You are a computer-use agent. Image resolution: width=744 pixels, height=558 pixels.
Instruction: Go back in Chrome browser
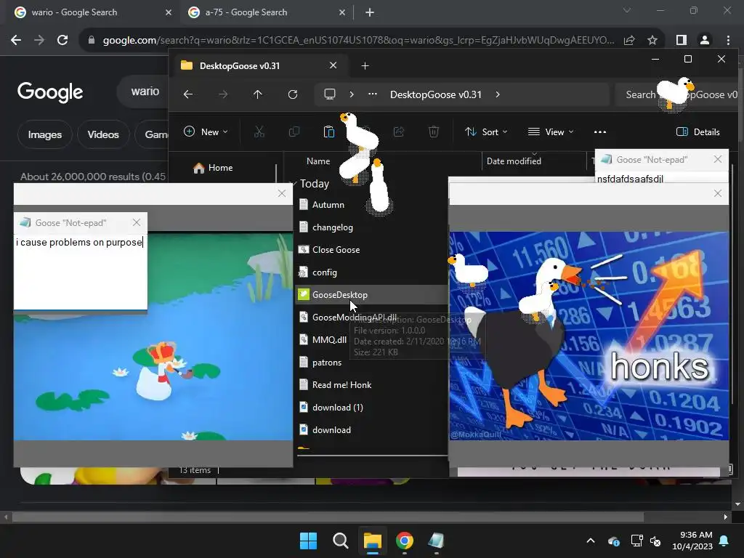click(x=16, y=41)
